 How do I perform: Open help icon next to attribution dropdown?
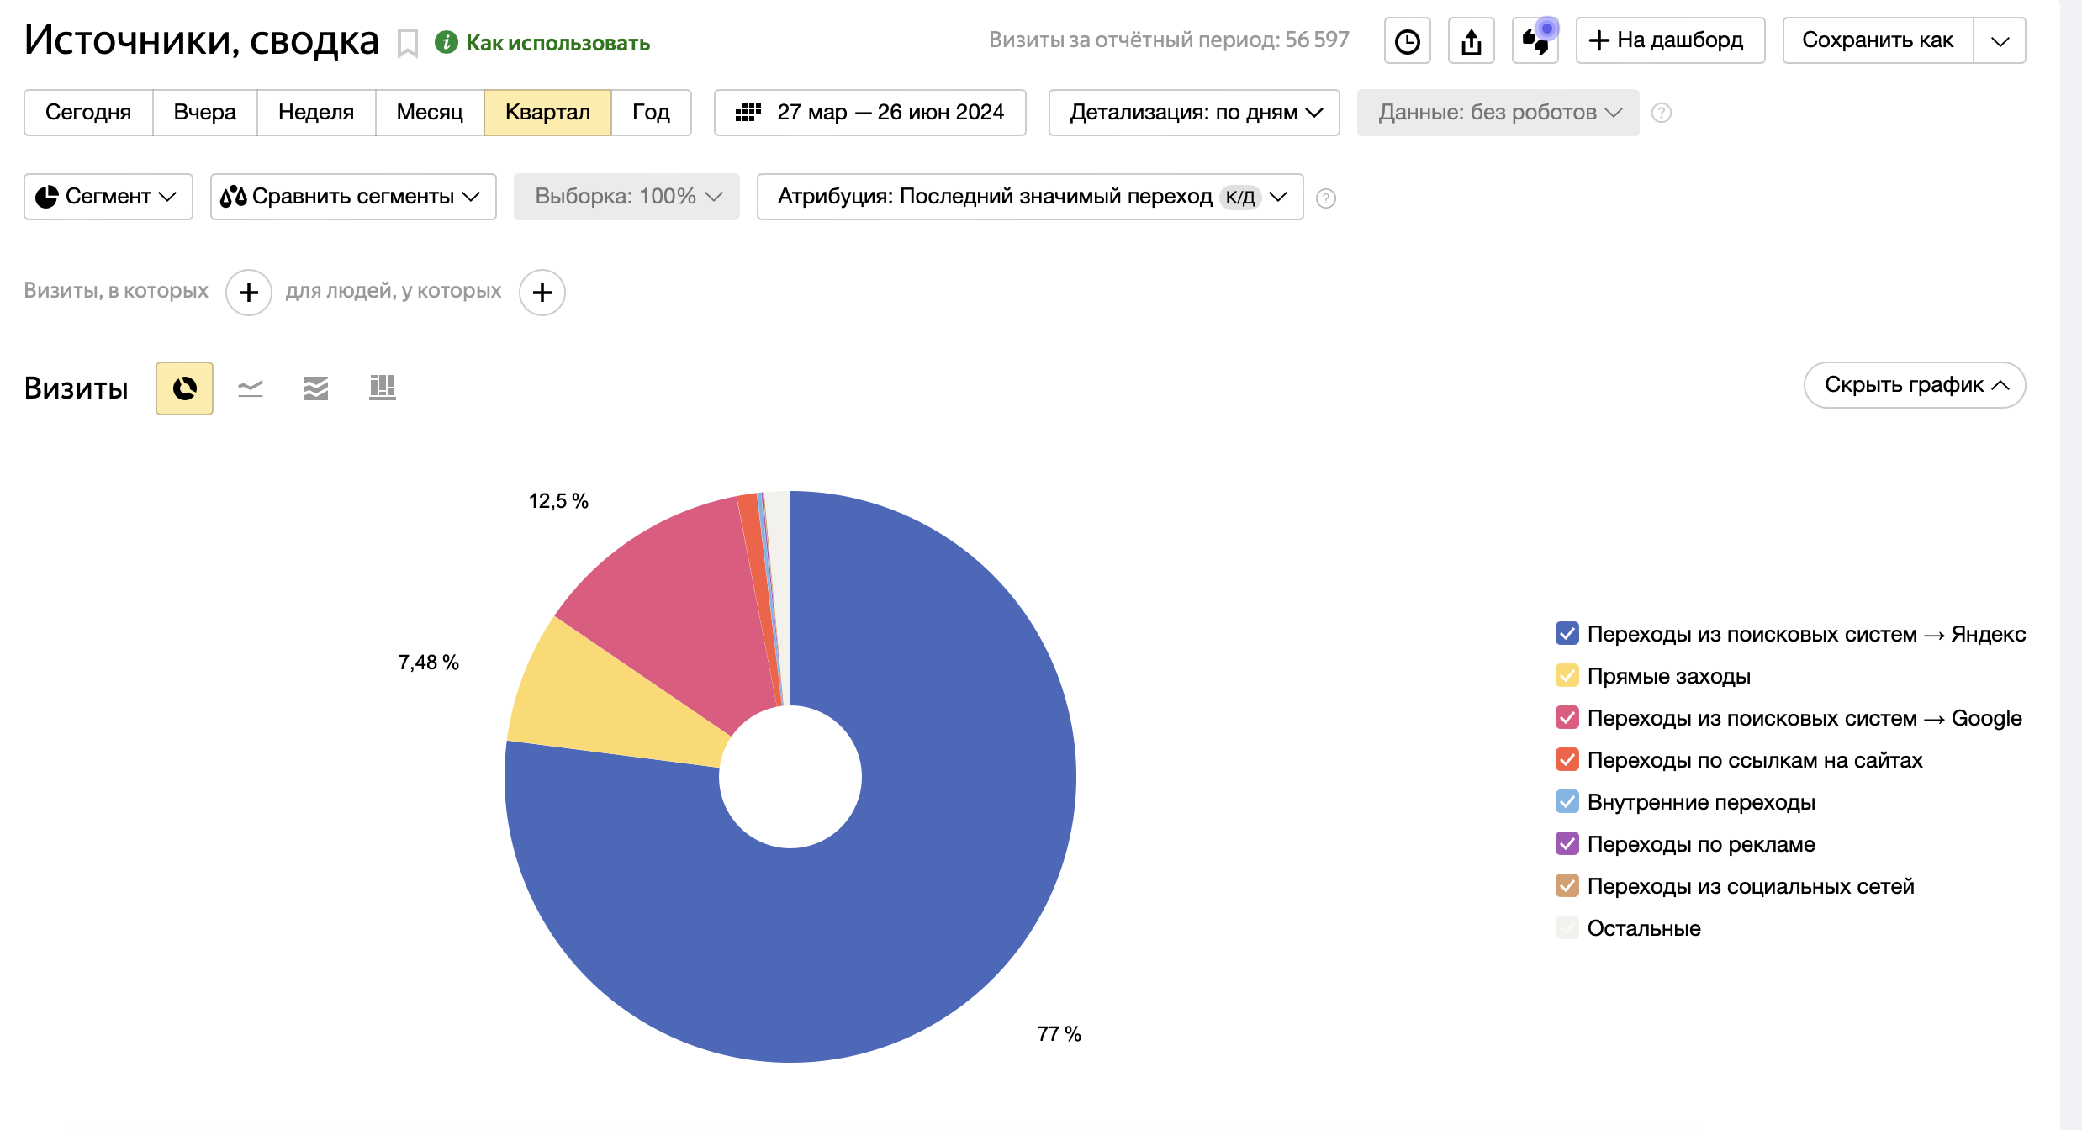[1326, 198]
